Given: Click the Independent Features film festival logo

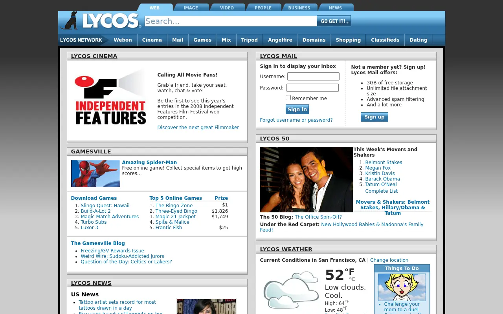Looking at the screenshot, I should [x=110, y=97].
